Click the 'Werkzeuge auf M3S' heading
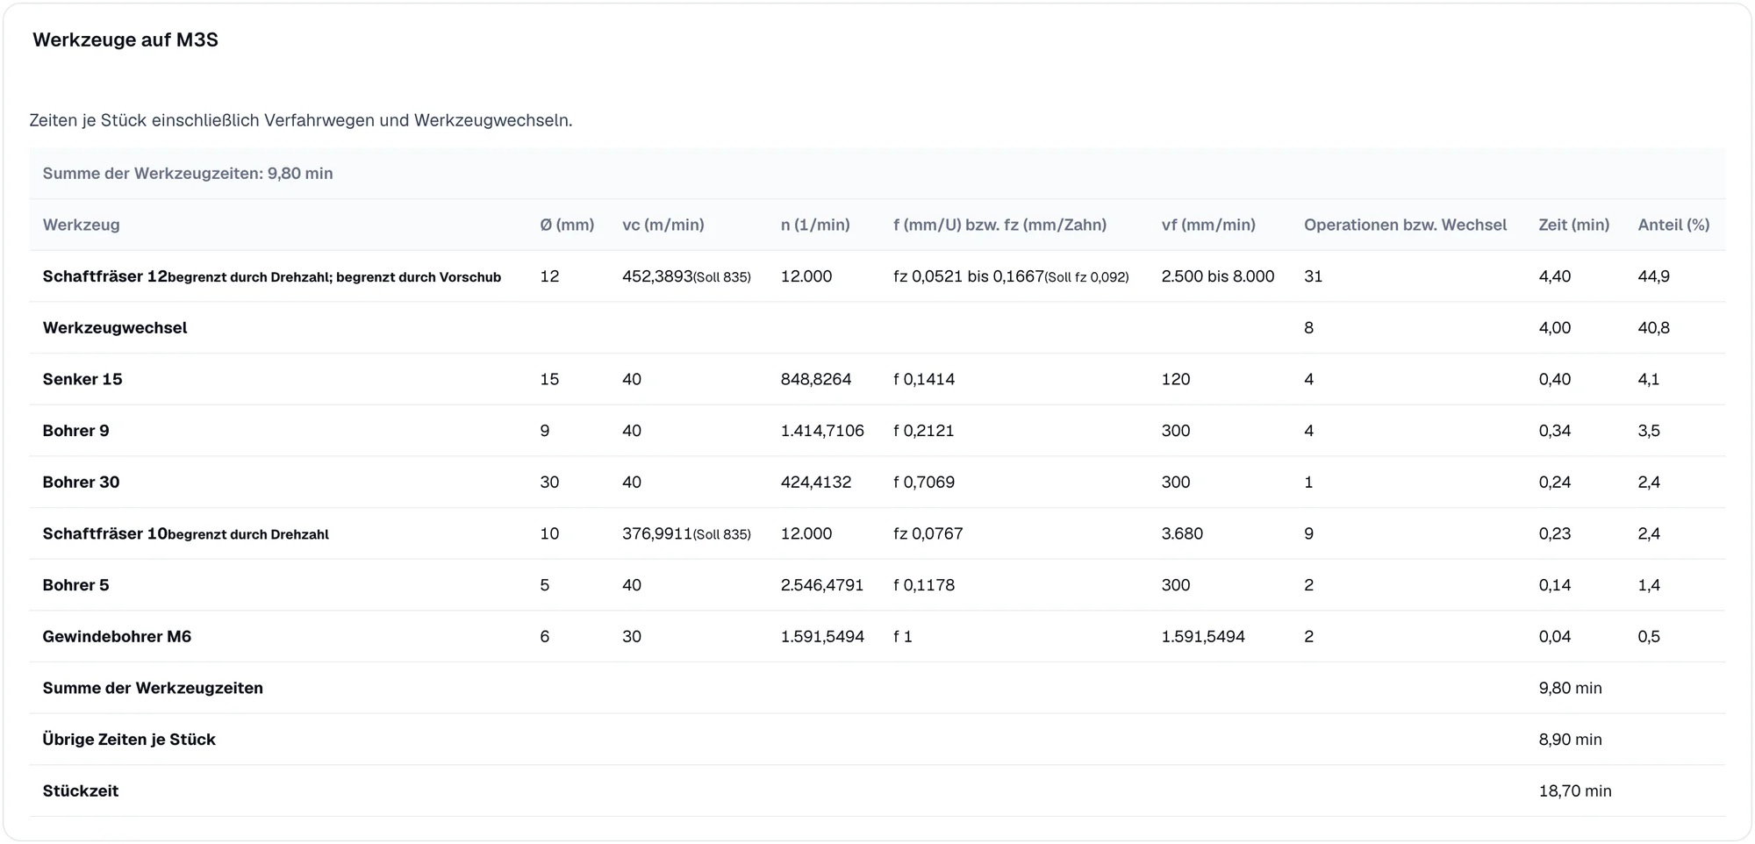The image size is (1755, 844). coord(125,40)
